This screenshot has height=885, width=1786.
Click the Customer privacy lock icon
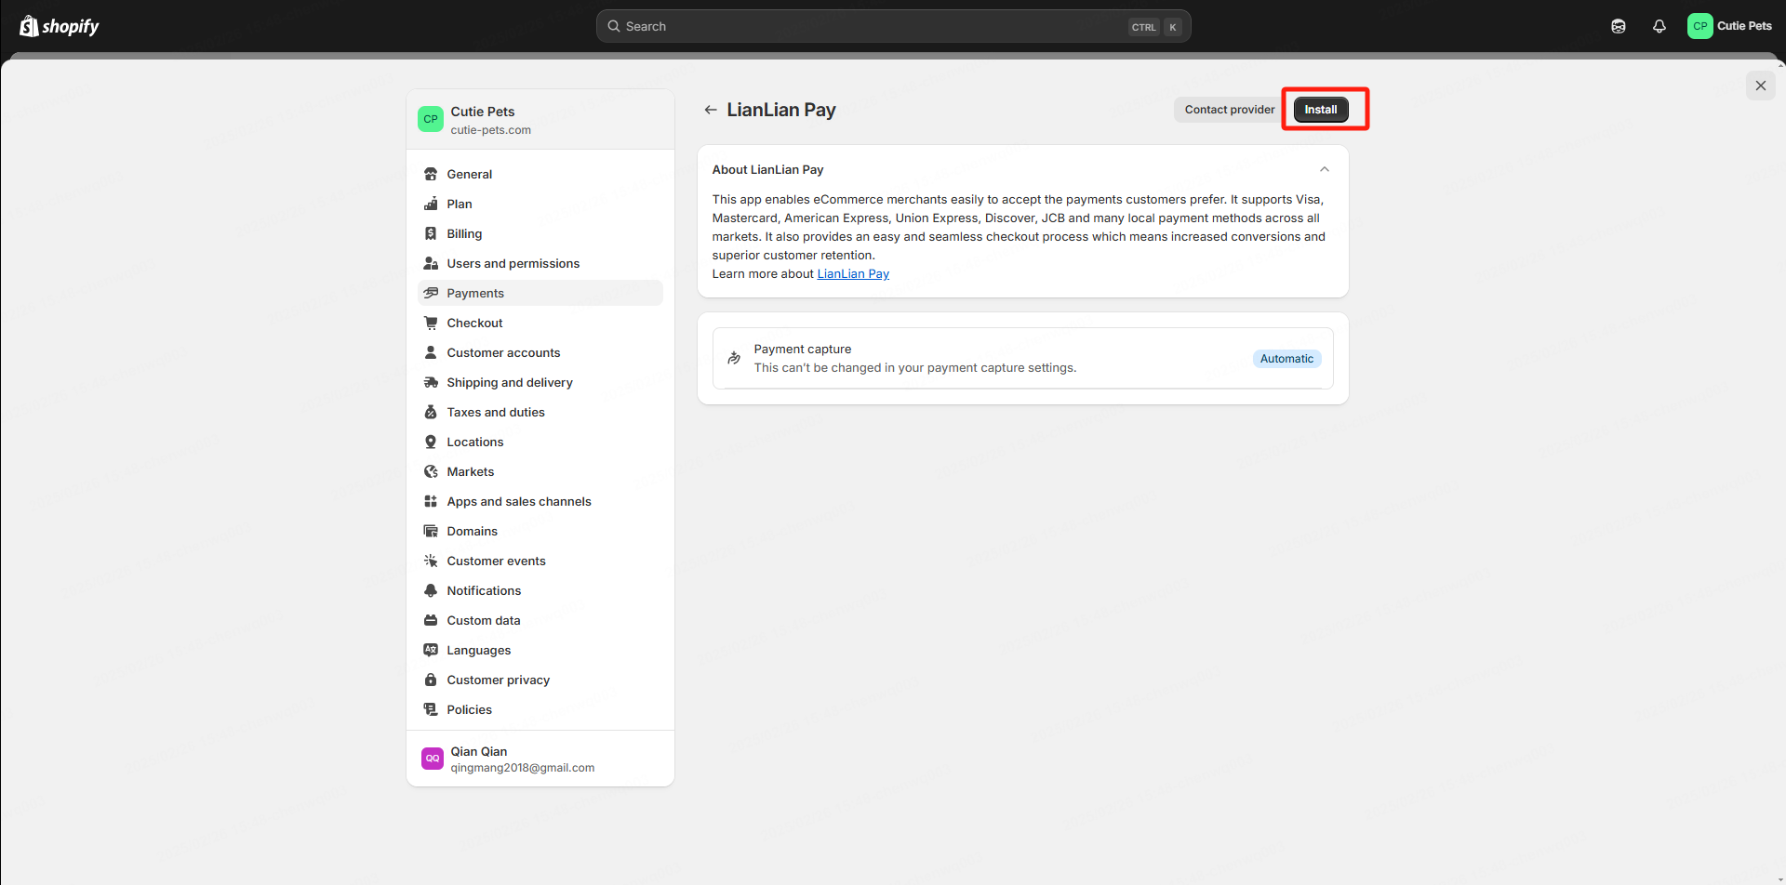[431, 680]
